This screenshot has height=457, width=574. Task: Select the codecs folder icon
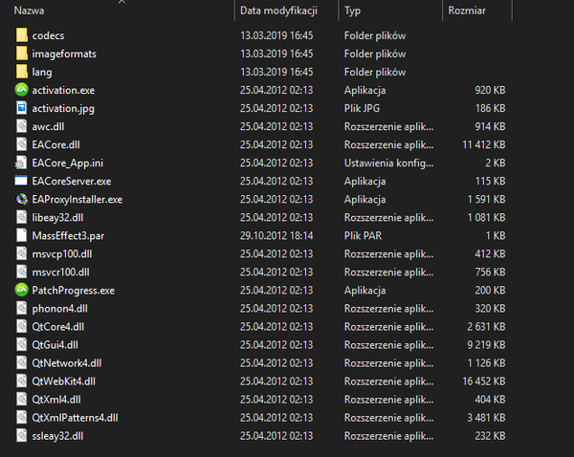pos(22,35)
